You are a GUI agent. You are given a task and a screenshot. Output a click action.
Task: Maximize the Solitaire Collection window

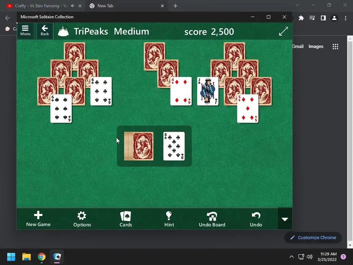point(268,17)
